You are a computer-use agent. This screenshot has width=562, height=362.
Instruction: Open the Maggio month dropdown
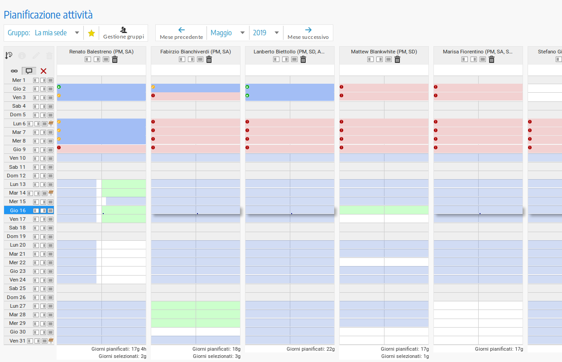point(228,33)
